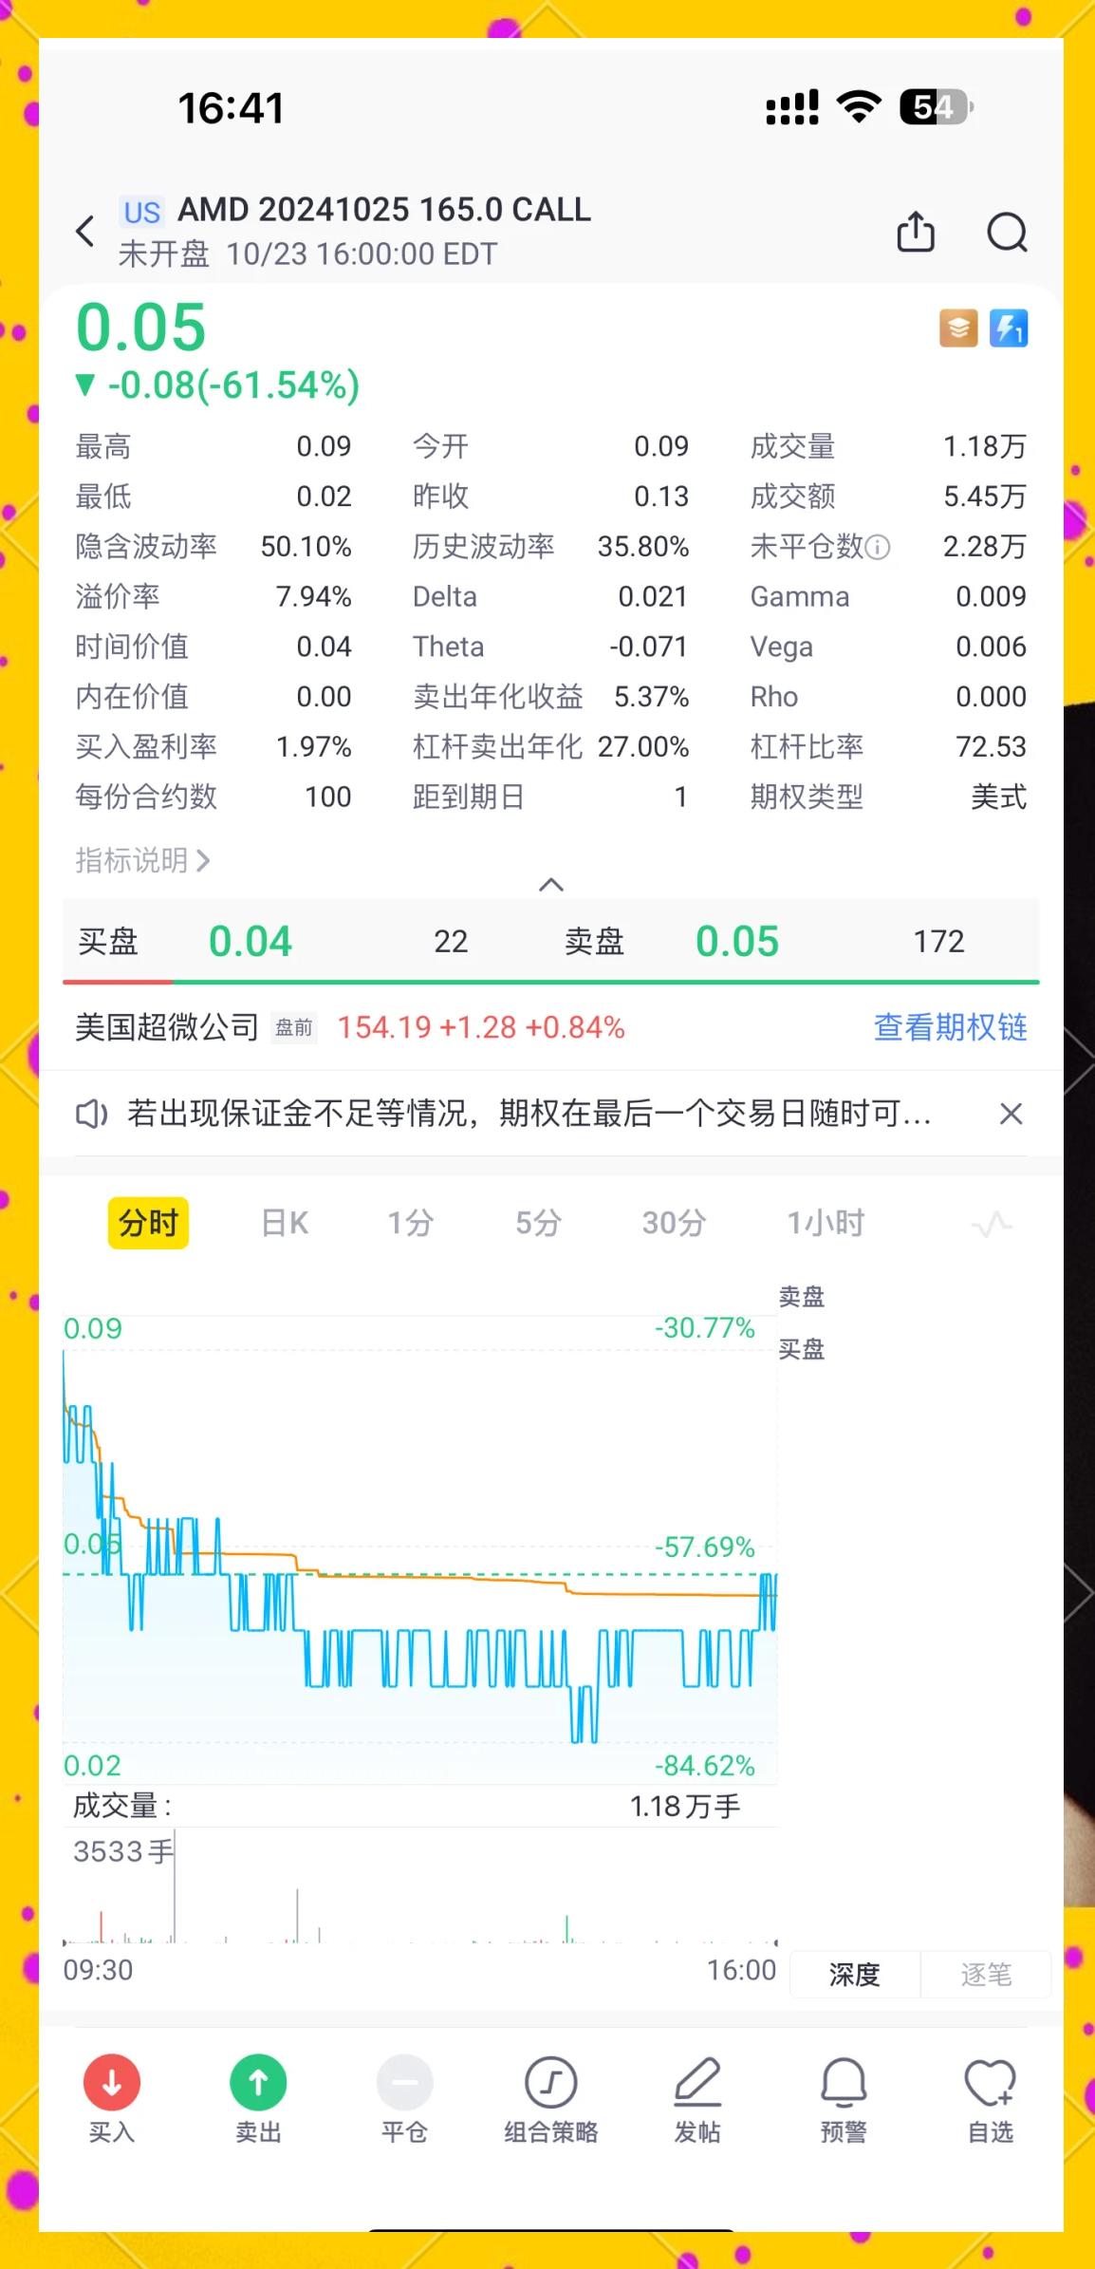Tap the 历史波动率 value 35.80%
Image resolution: width=1095 pixels, height=2269 pixels.
[x=642, y=547]
